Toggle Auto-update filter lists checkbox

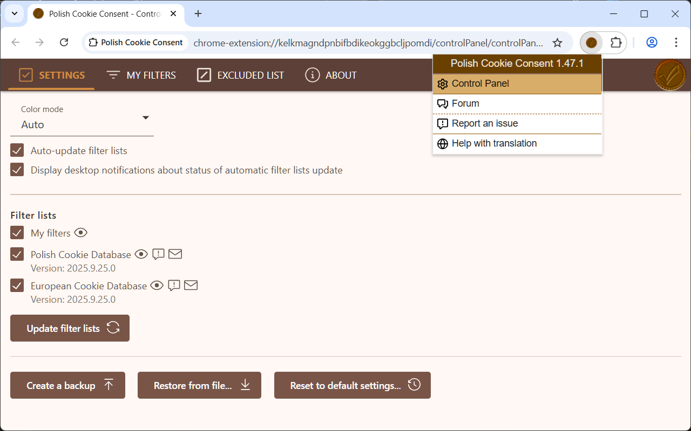pos(17,150)
